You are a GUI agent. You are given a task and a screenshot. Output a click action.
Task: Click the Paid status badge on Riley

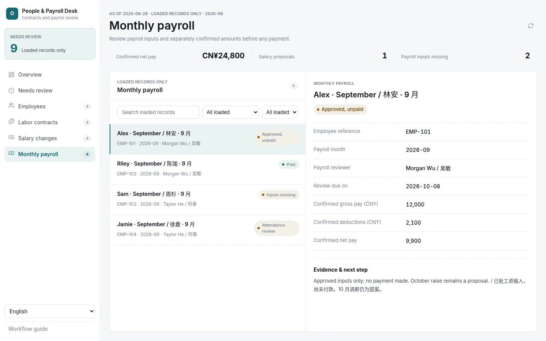(289, 164)
